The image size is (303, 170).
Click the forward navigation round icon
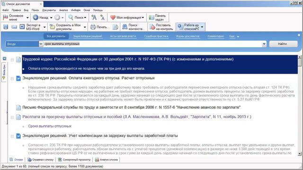[x=57, y=17]
